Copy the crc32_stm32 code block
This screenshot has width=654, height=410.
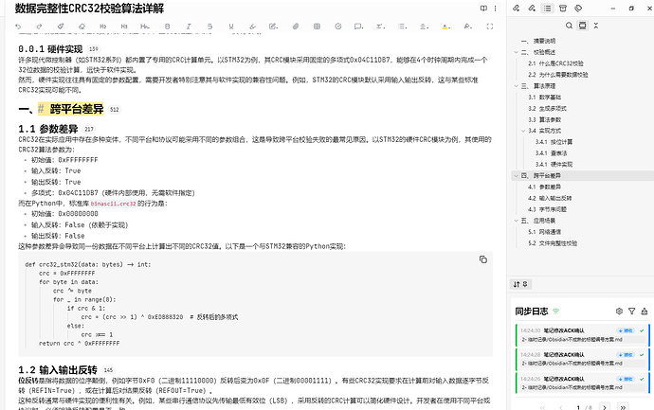pos(483,259)
